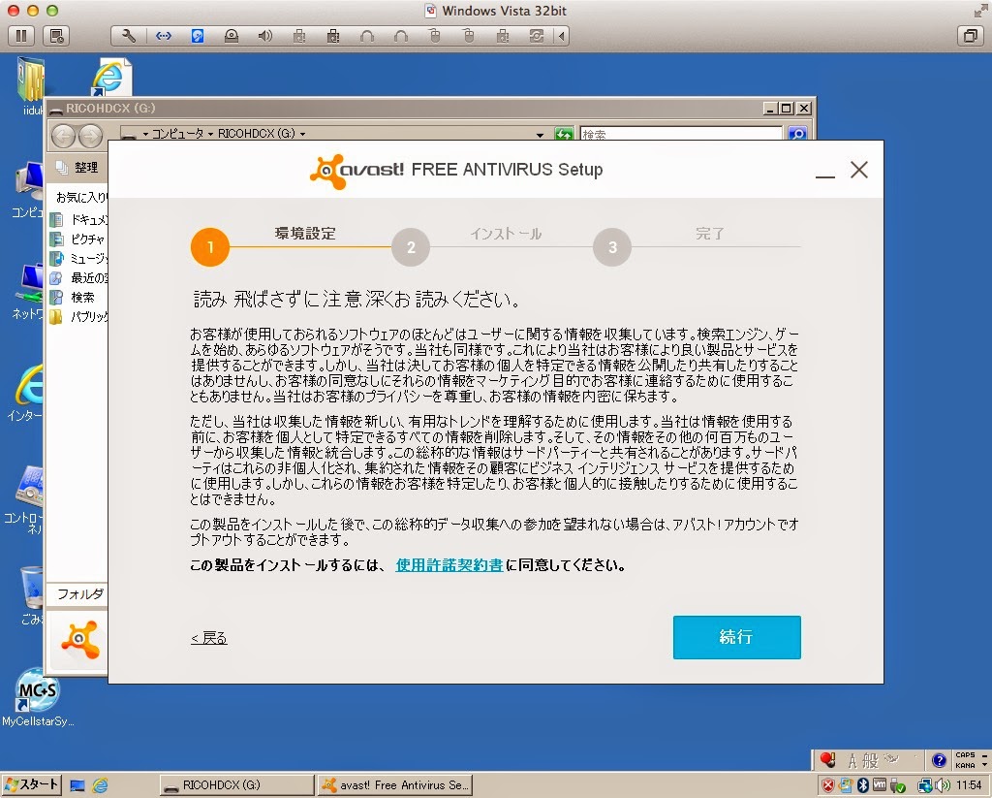Click the sync/sharing icon in VM toolbar
992x798 pixels.
pyautogui.click(x=536, y=36)
